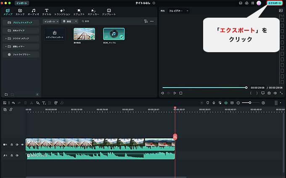
Task: Click the layout switch icon in title bar
Action: click(x=241, y=3)
